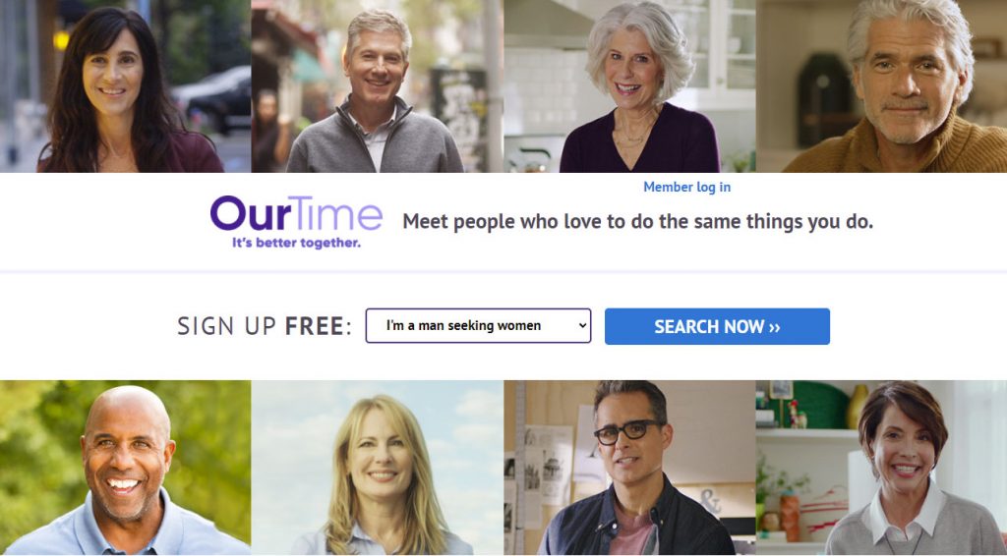Select photo of short-haired woman in gray cardigan
This screenshot has height=556, width=1007.
click(881, 468)
